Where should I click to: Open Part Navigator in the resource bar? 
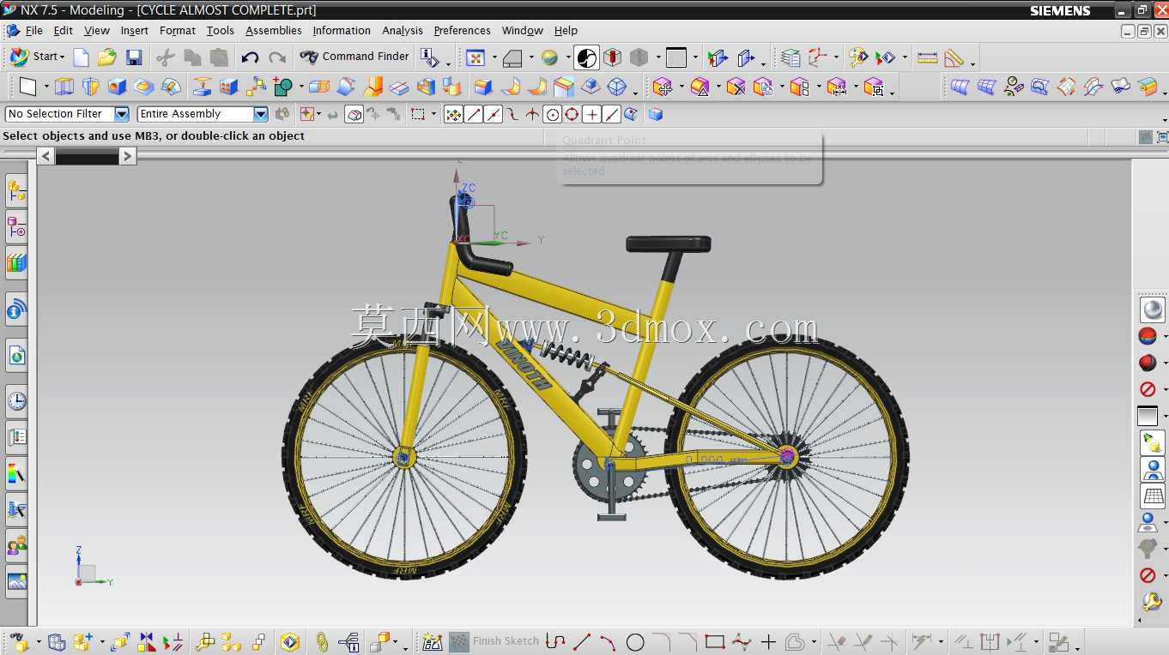pos(16,227)
